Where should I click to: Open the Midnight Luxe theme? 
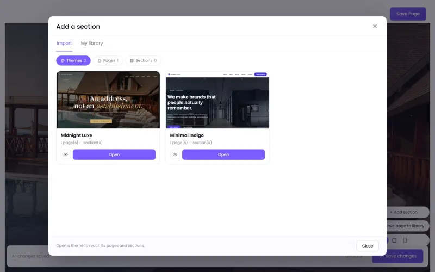pos(114,154)
